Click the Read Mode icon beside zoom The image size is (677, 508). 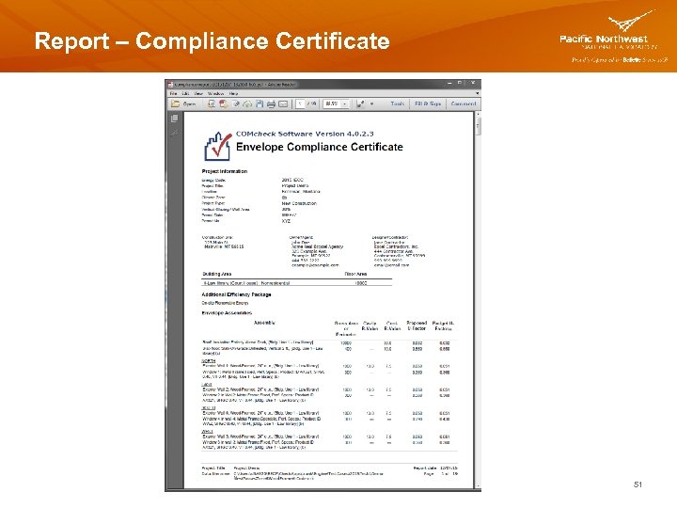[x=360, y=103]
